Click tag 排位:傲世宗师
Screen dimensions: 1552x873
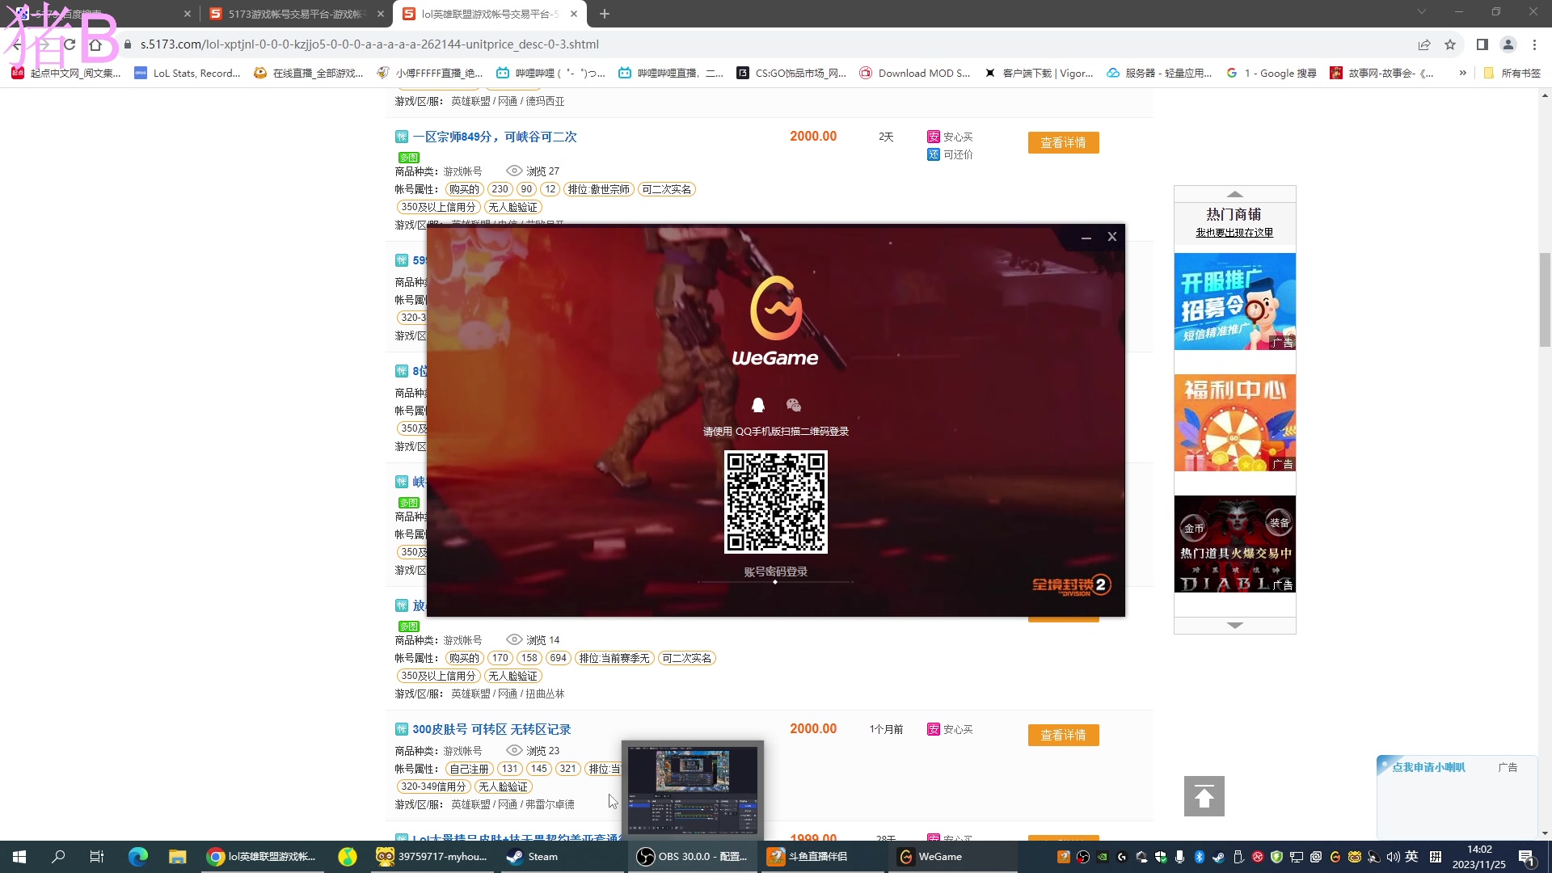pos(598,189)
